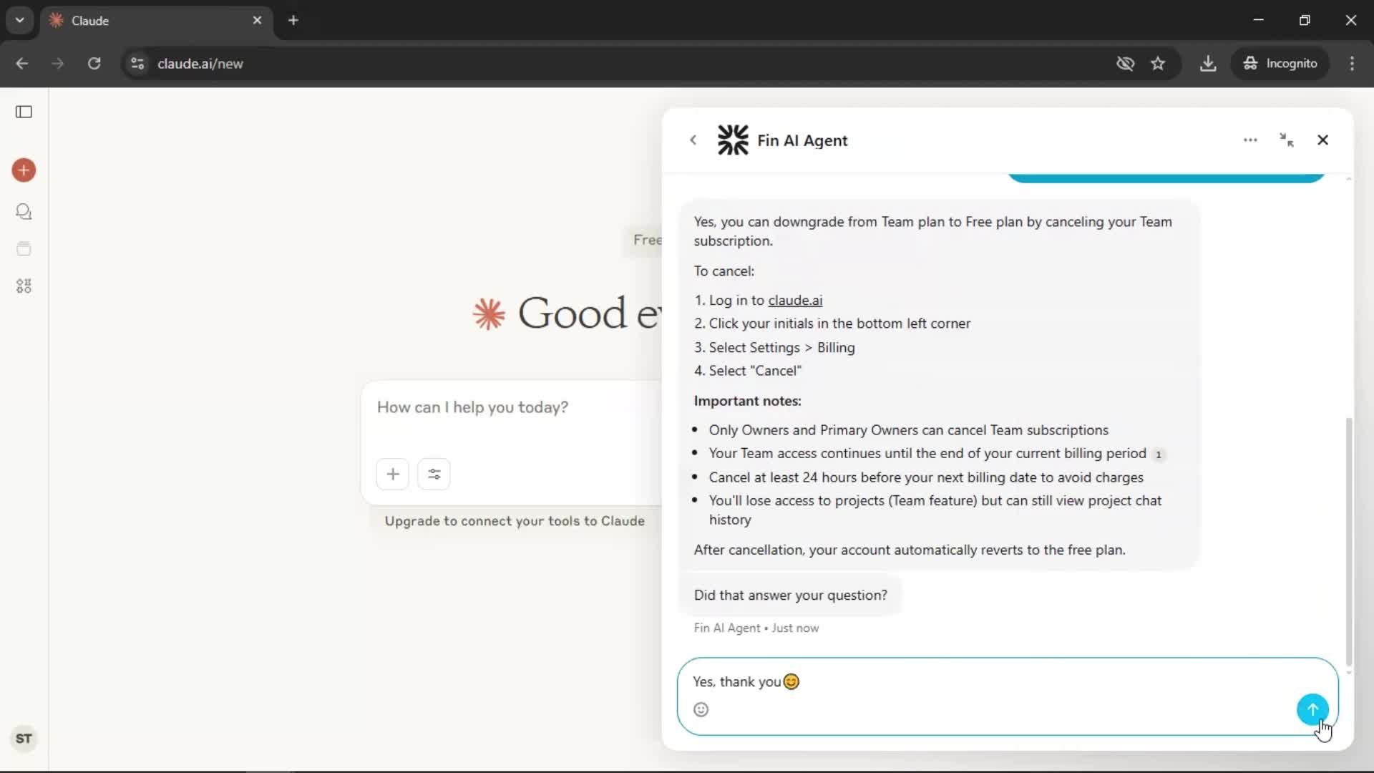Click the chat panel scrollbar
Screen dimensions: 1374x773
[1349, 542]
